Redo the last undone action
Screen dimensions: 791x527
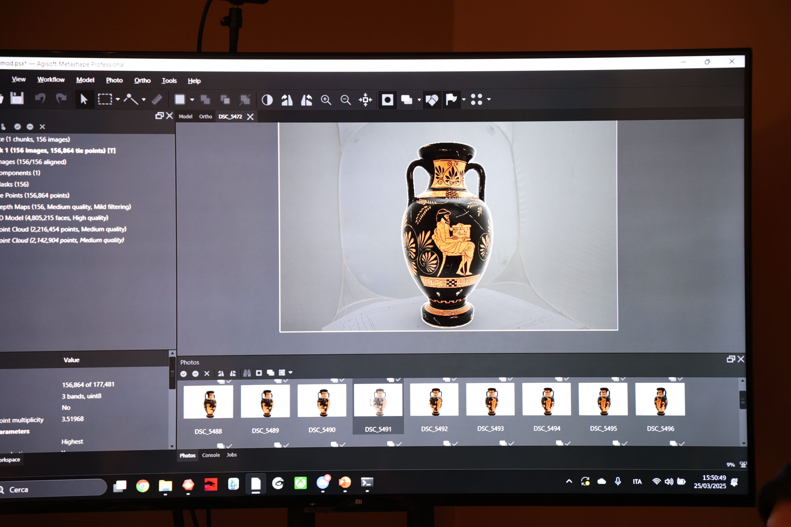[x=61, y=99]
